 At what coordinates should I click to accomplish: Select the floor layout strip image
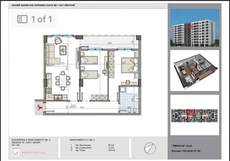pos(194,115)
